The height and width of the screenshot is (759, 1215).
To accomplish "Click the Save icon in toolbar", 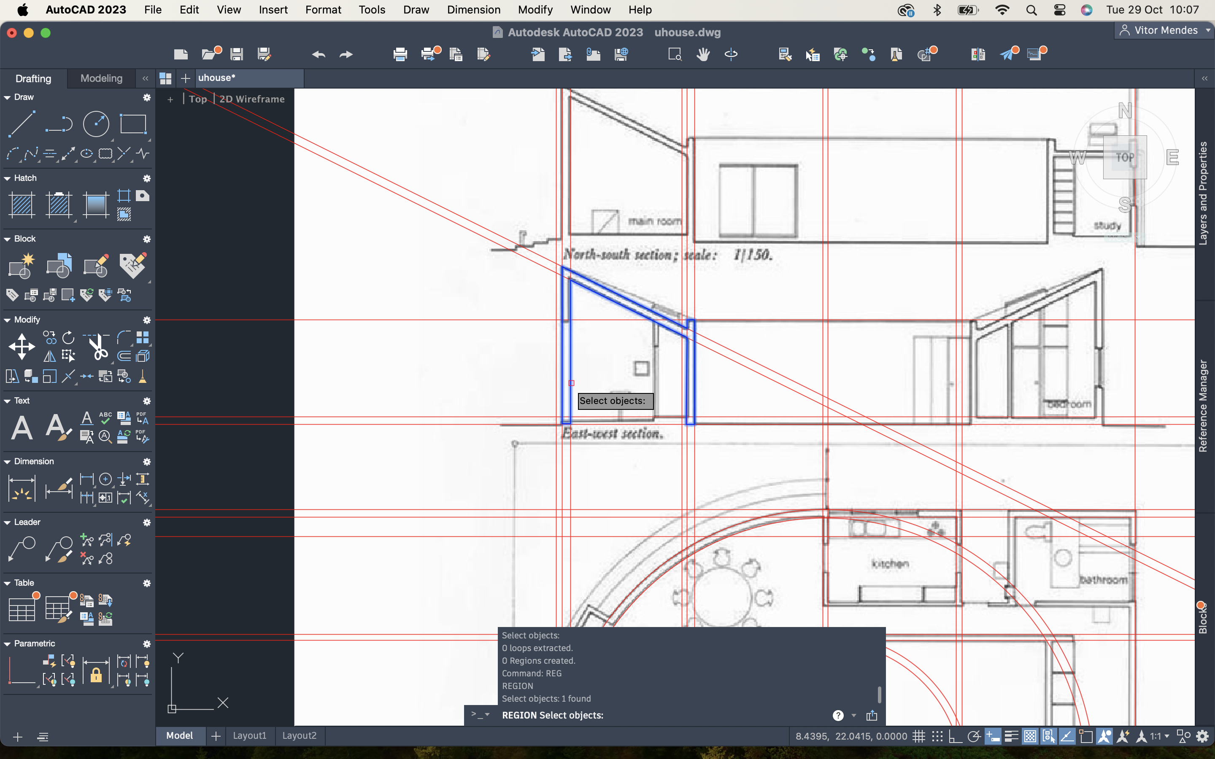I will tap(237, 54).
